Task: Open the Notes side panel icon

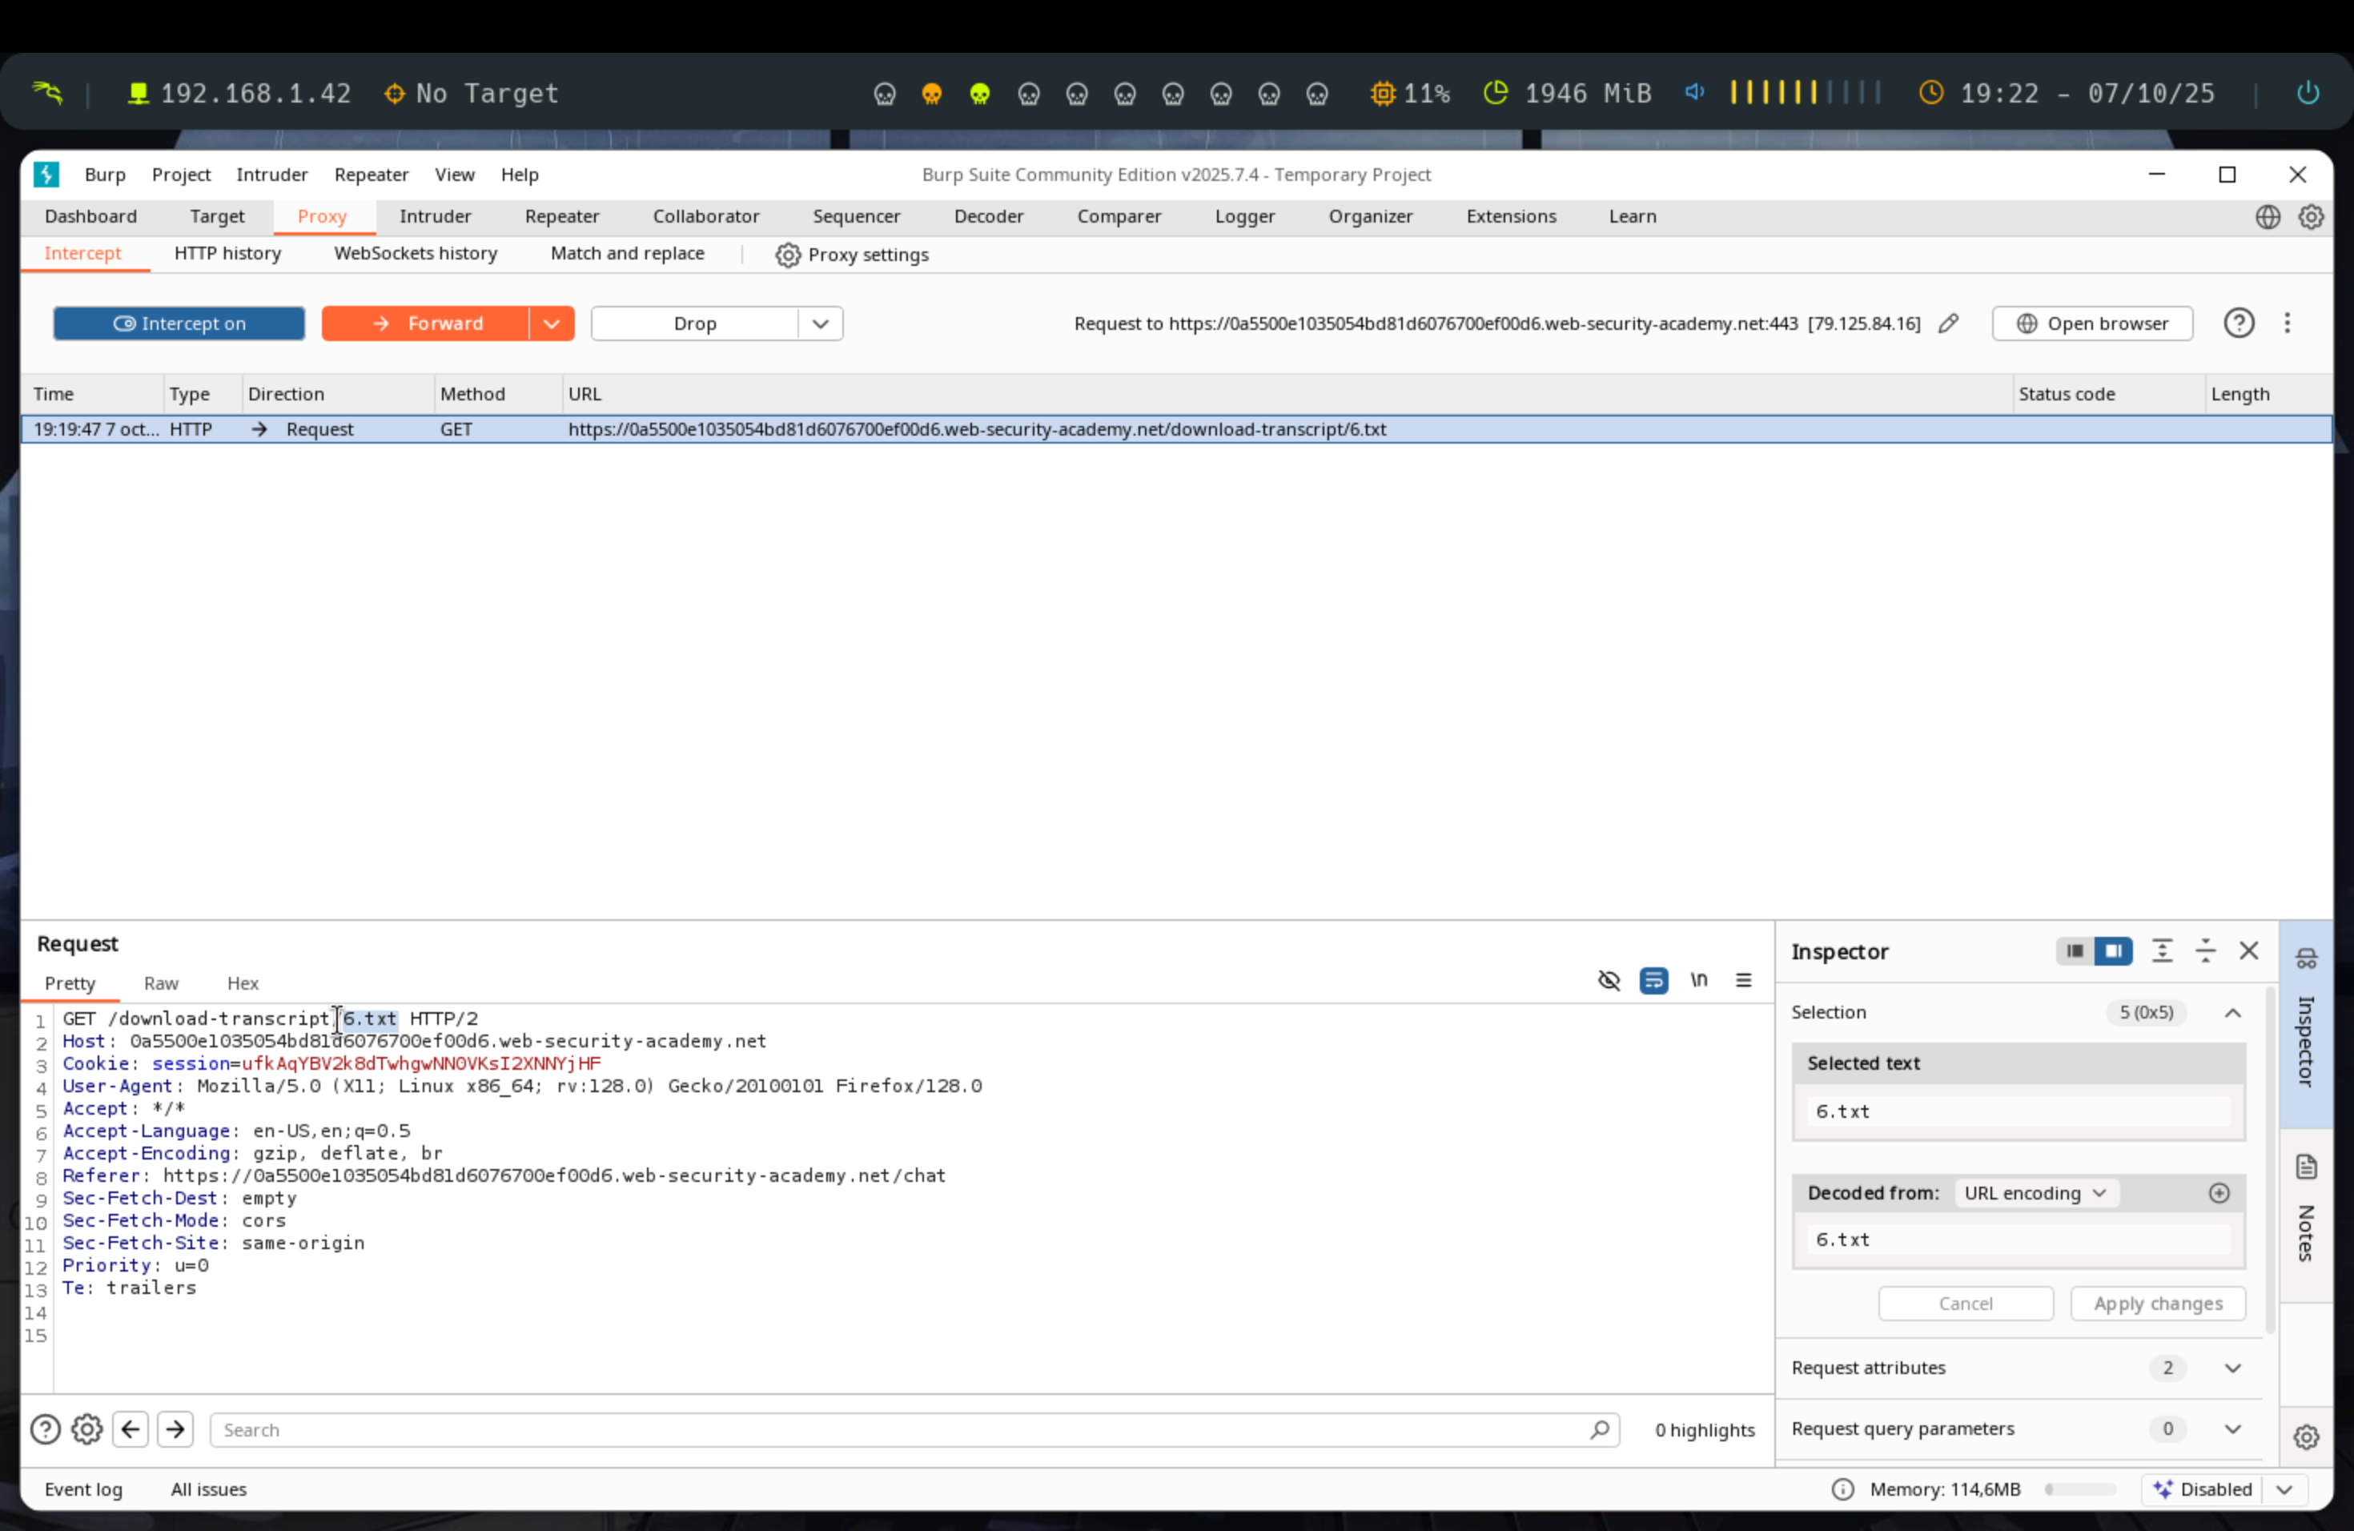Action: click(2305, 1167)
